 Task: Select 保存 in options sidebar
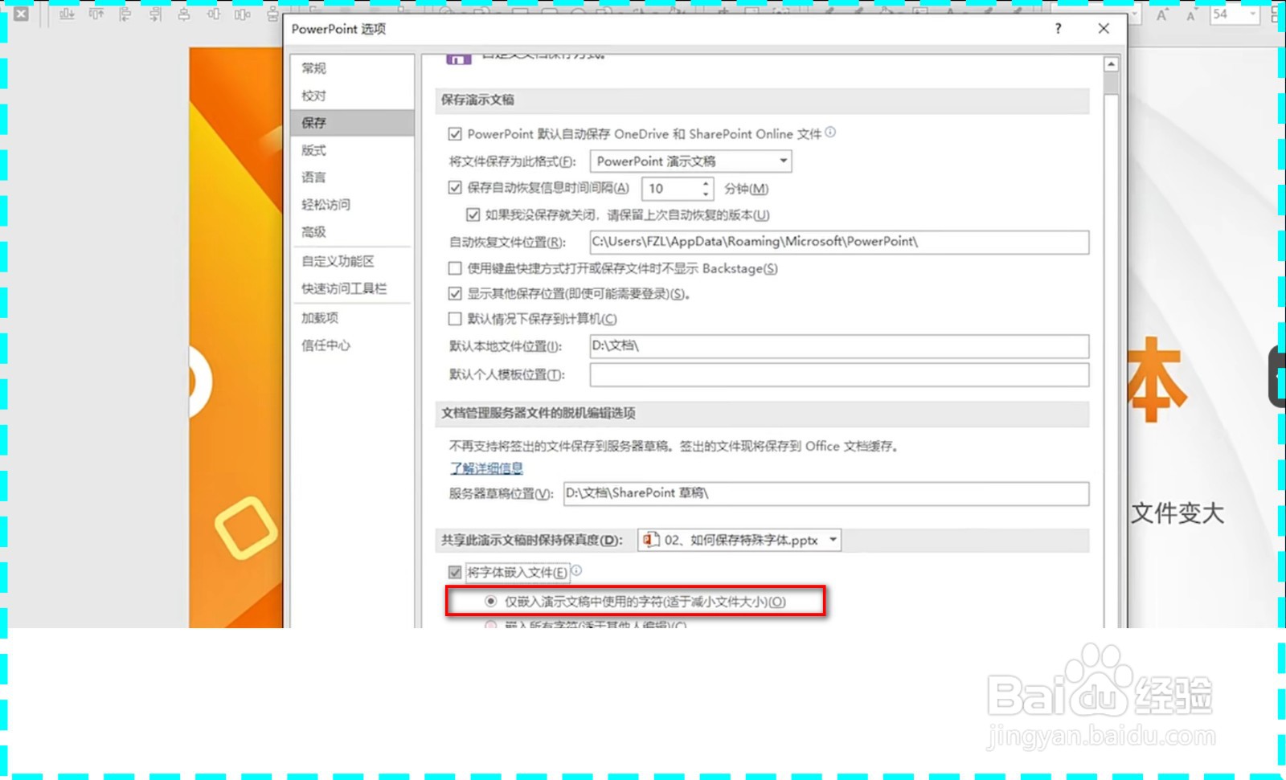pos(352,123)
